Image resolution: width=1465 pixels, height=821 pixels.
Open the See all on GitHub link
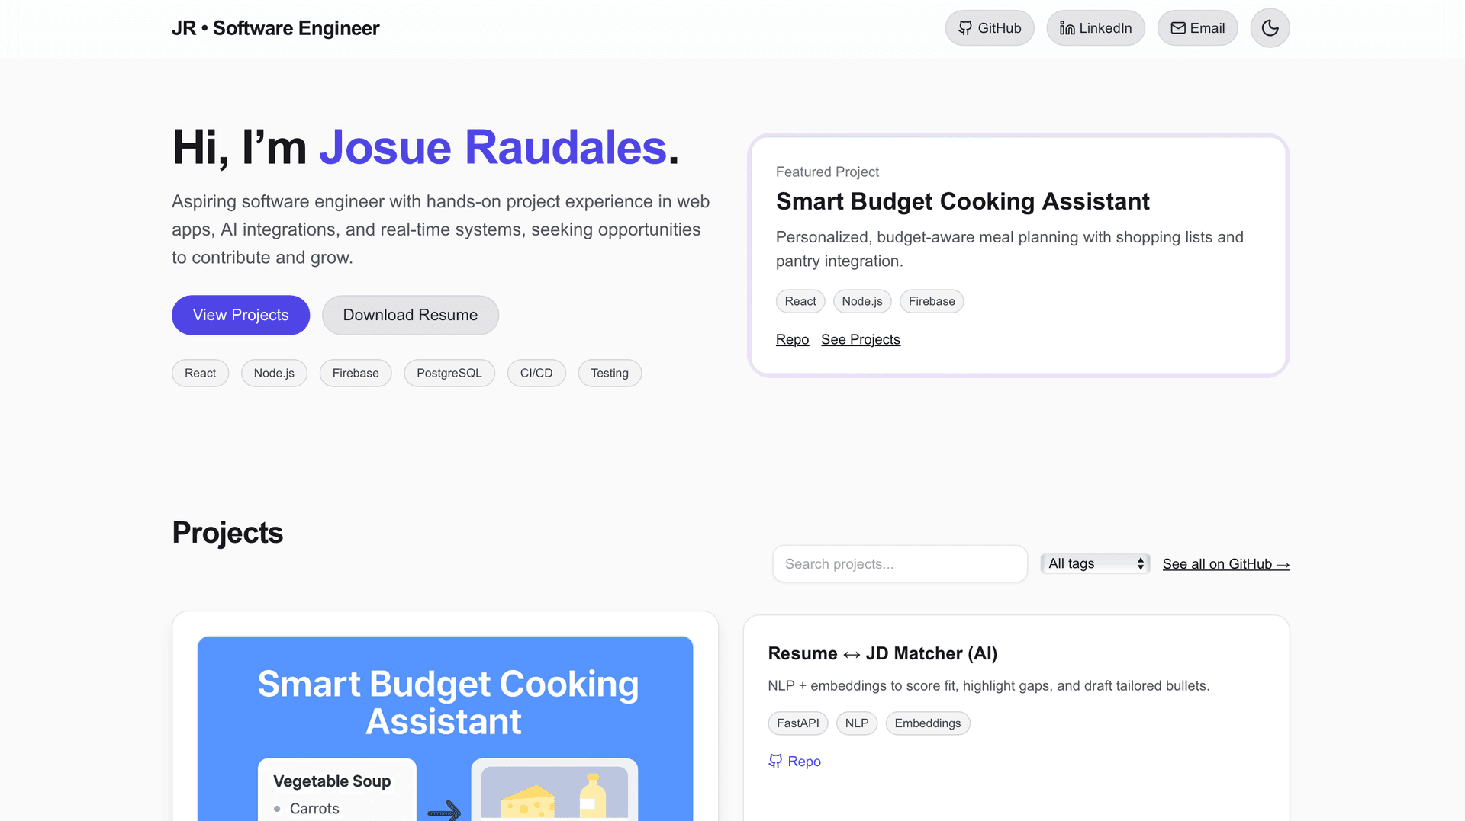tap(1225, 563)
